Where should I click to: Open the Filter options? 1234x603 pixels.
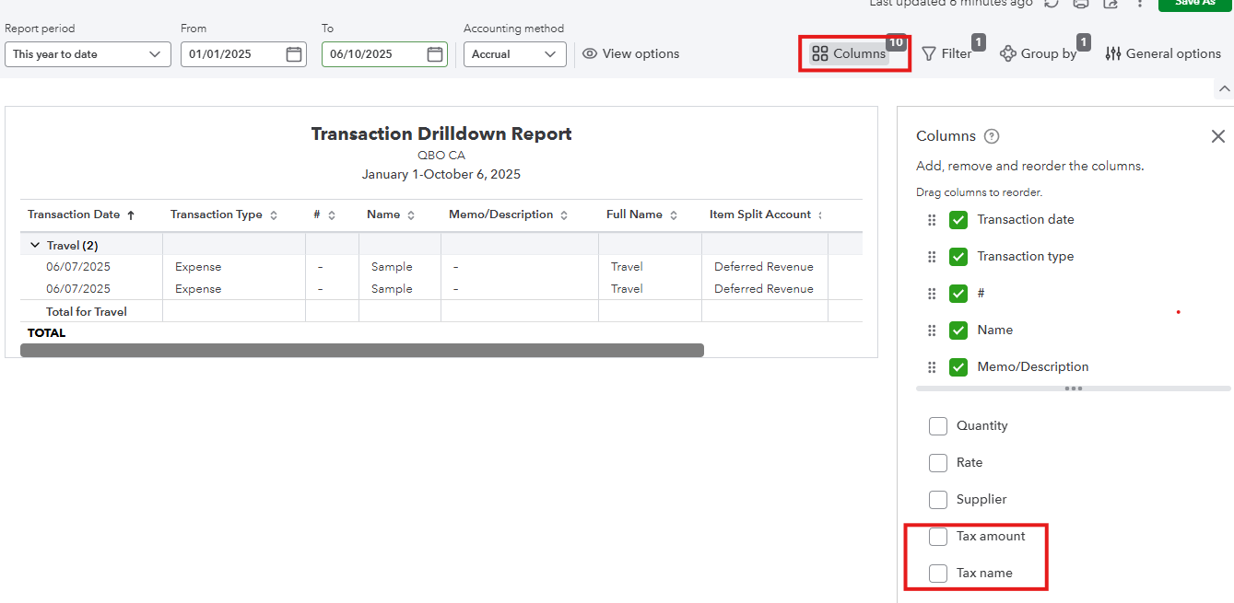(x=946, y=54)
